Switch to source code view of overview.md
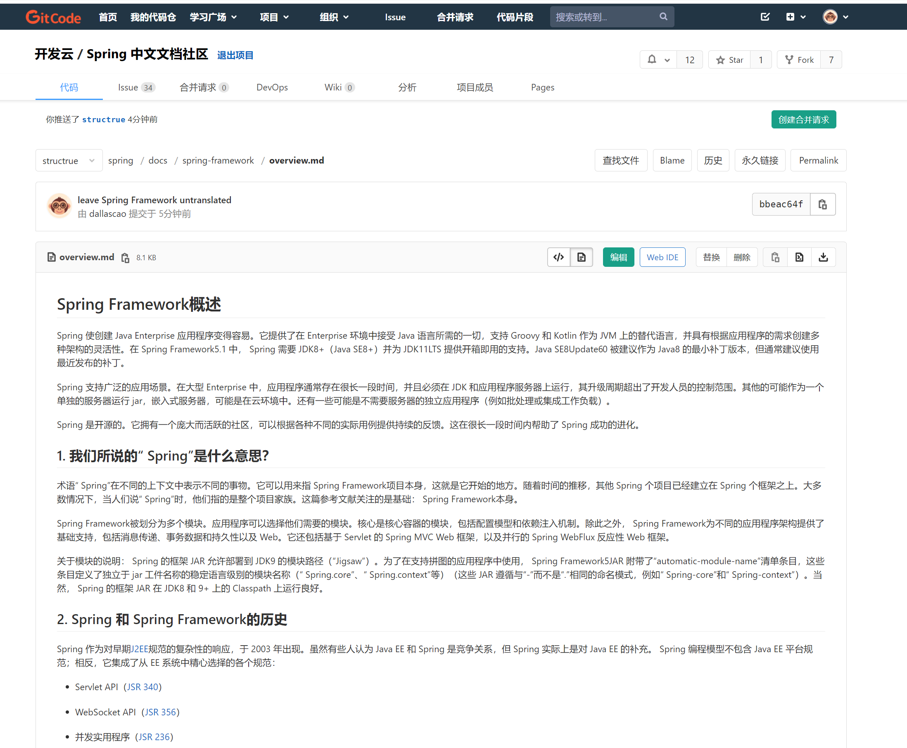The width and height of the screenshot is (907, 748). pos(558,257)
